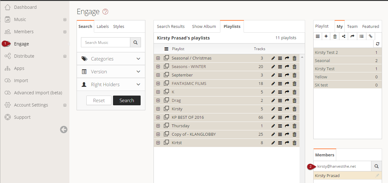The height and width of the screenshot is (183, 388).
Task: Collapse the sidebar with the left arrow icon
Action: [64, 129]
